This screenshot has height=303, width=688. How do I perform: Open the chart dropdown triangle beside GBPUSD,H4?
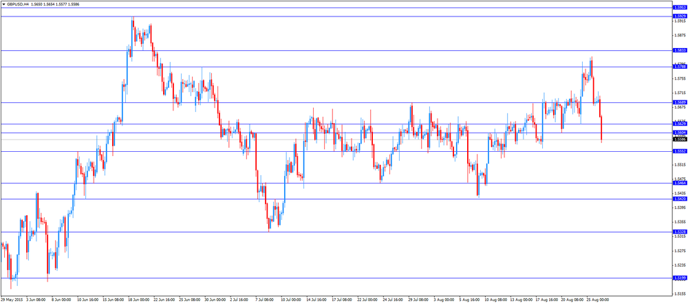click(x=3, y=3)
